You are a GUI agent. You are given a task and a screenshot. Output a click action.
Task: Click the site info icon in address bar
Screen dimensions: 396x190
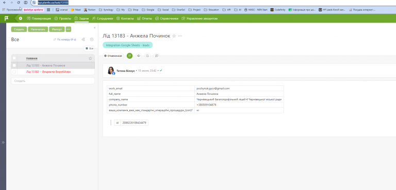35,3
